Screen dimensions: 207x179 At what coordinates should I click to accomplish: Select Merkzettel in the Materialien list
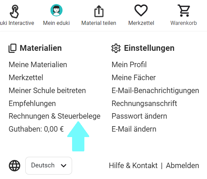click(26, 77)
